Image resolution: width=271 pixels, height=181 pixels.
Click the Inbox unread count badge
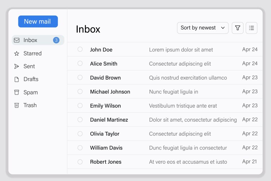point(56,40)
